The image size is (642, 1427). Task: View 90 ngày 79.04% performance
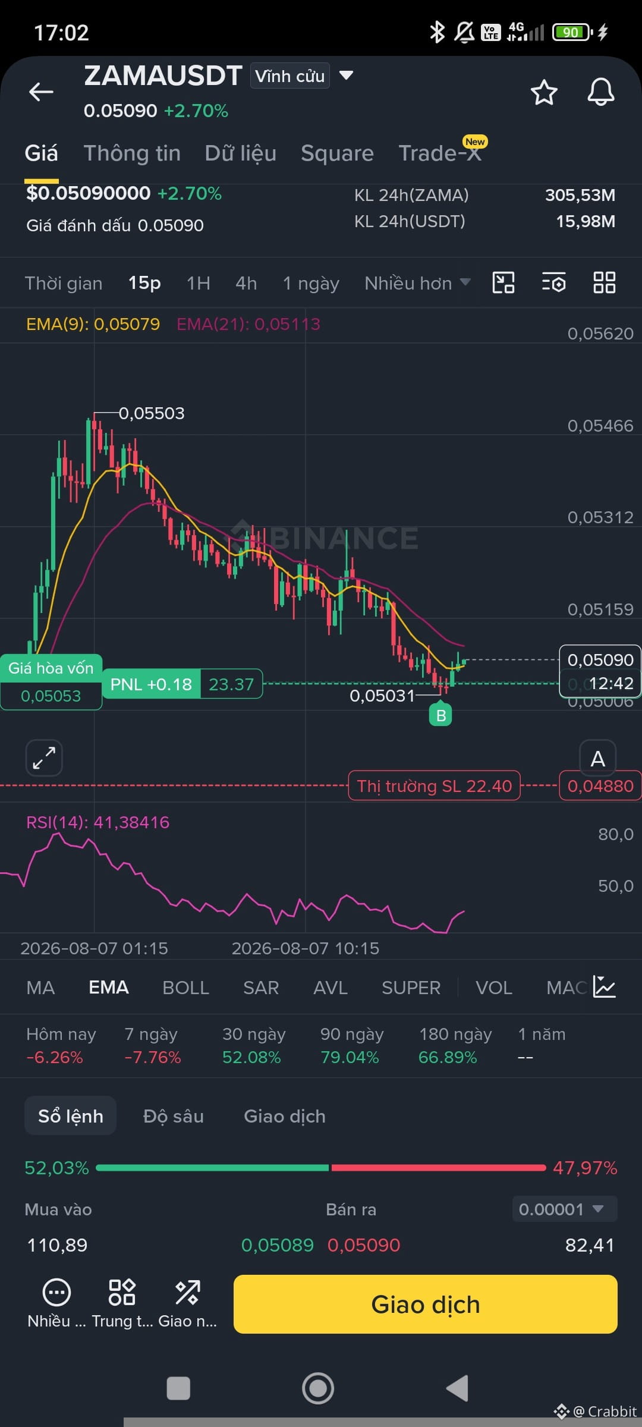[352, 1046]
